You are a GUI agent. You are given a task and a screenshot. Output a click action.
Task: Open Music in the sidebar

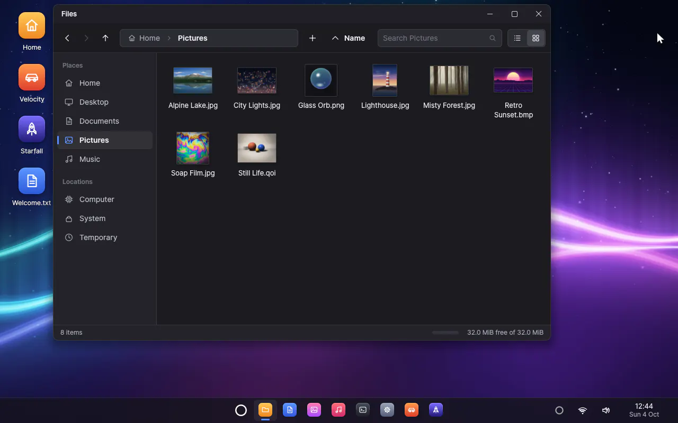[x=105, y=159]
